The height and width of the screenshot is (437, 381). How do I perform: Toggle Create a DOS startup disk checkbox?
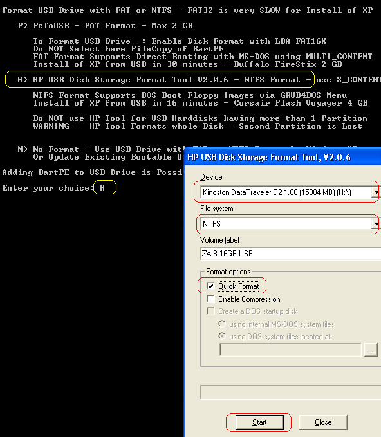(x=210, y=311)
